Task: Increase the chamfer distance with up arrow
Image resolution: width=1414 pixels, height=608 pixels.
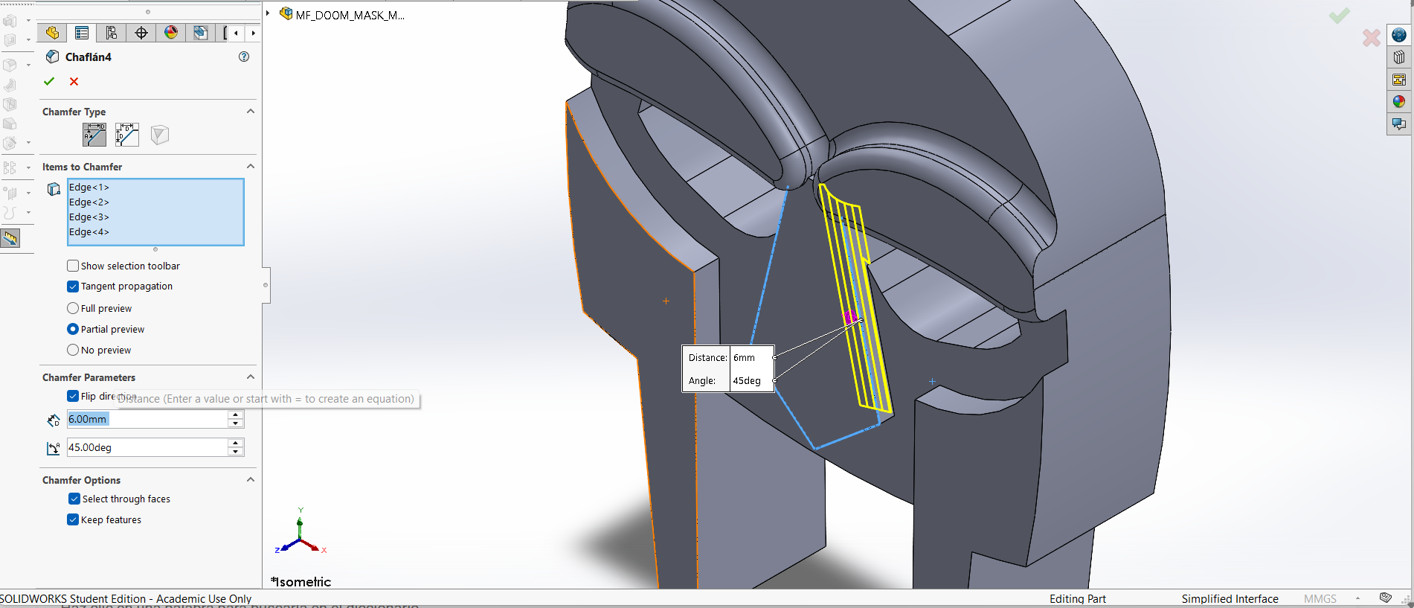Action: pos(236,415)
